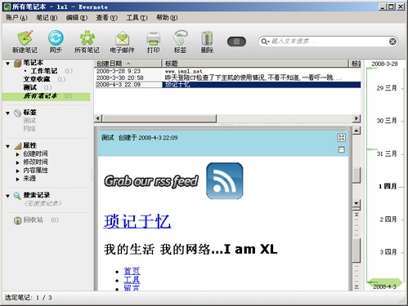The width and height of the screenshot is (408, 306).
Task: Click the blue RSS feed icon
Action: (225, 181)
